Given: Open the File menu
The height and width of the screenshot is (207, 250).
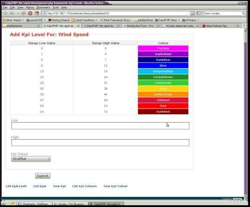Looking at the screenshot, I should click(5, 7).
